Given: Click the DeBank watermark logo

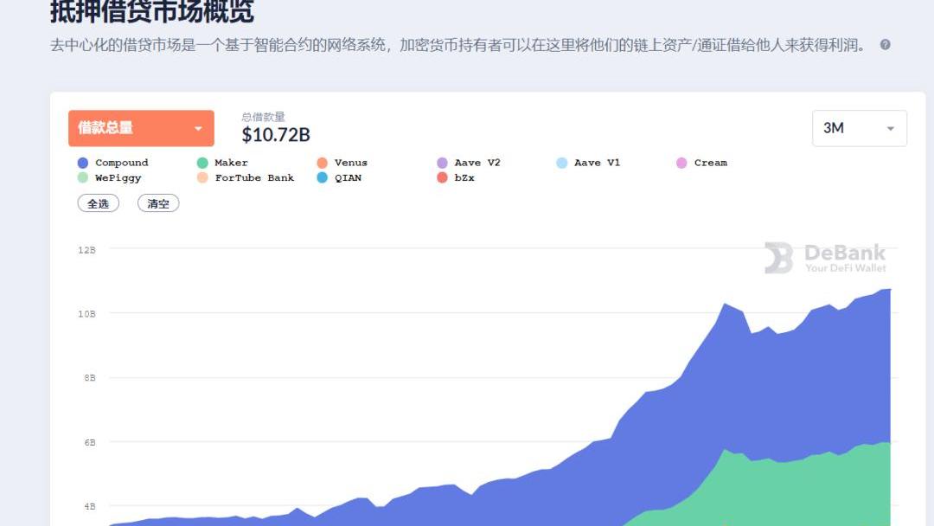Looking at the screenshot, I should [x=825, y=258].
